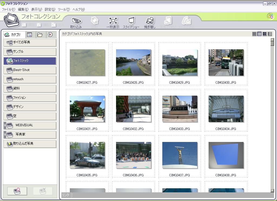Select the 空 category
The height and width of the screenshot is (201, 277).
30,116
